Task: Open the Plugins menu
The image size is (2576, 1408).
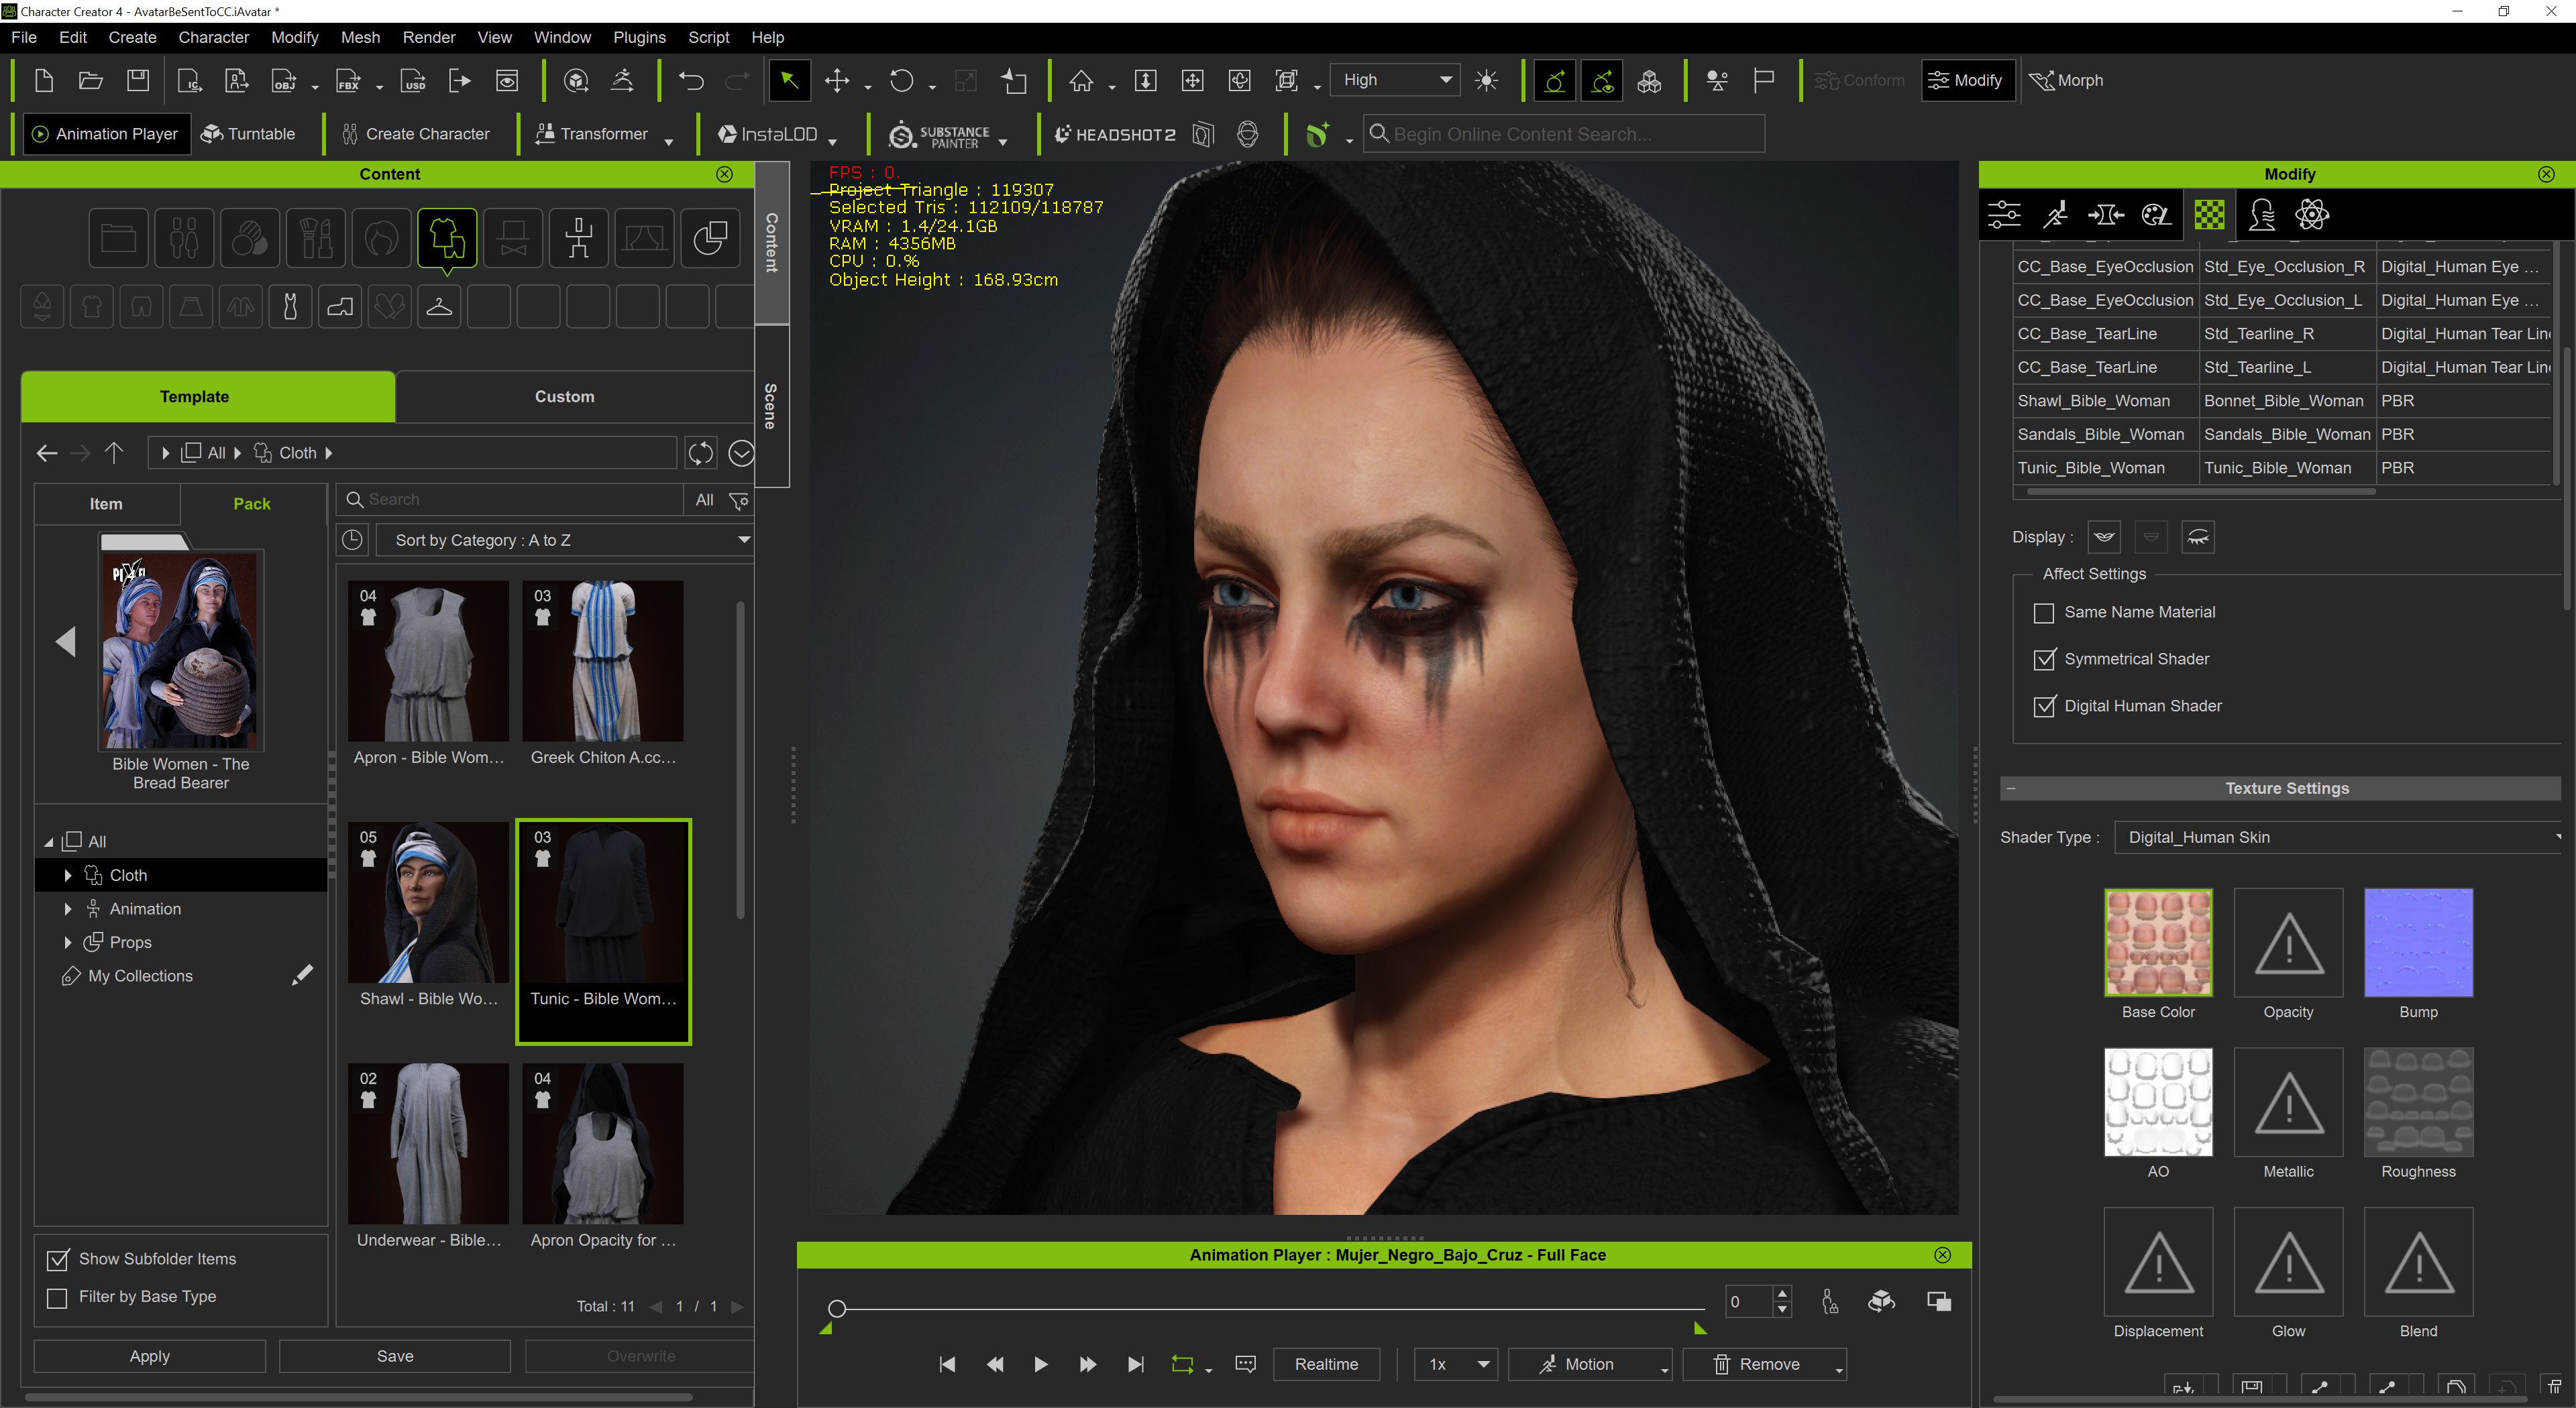Action: click(x=639, y=37)
